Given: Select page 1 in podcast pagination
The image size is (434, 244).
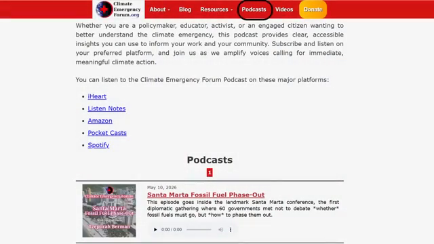Looking at the screenshot, I should point(210,173).
